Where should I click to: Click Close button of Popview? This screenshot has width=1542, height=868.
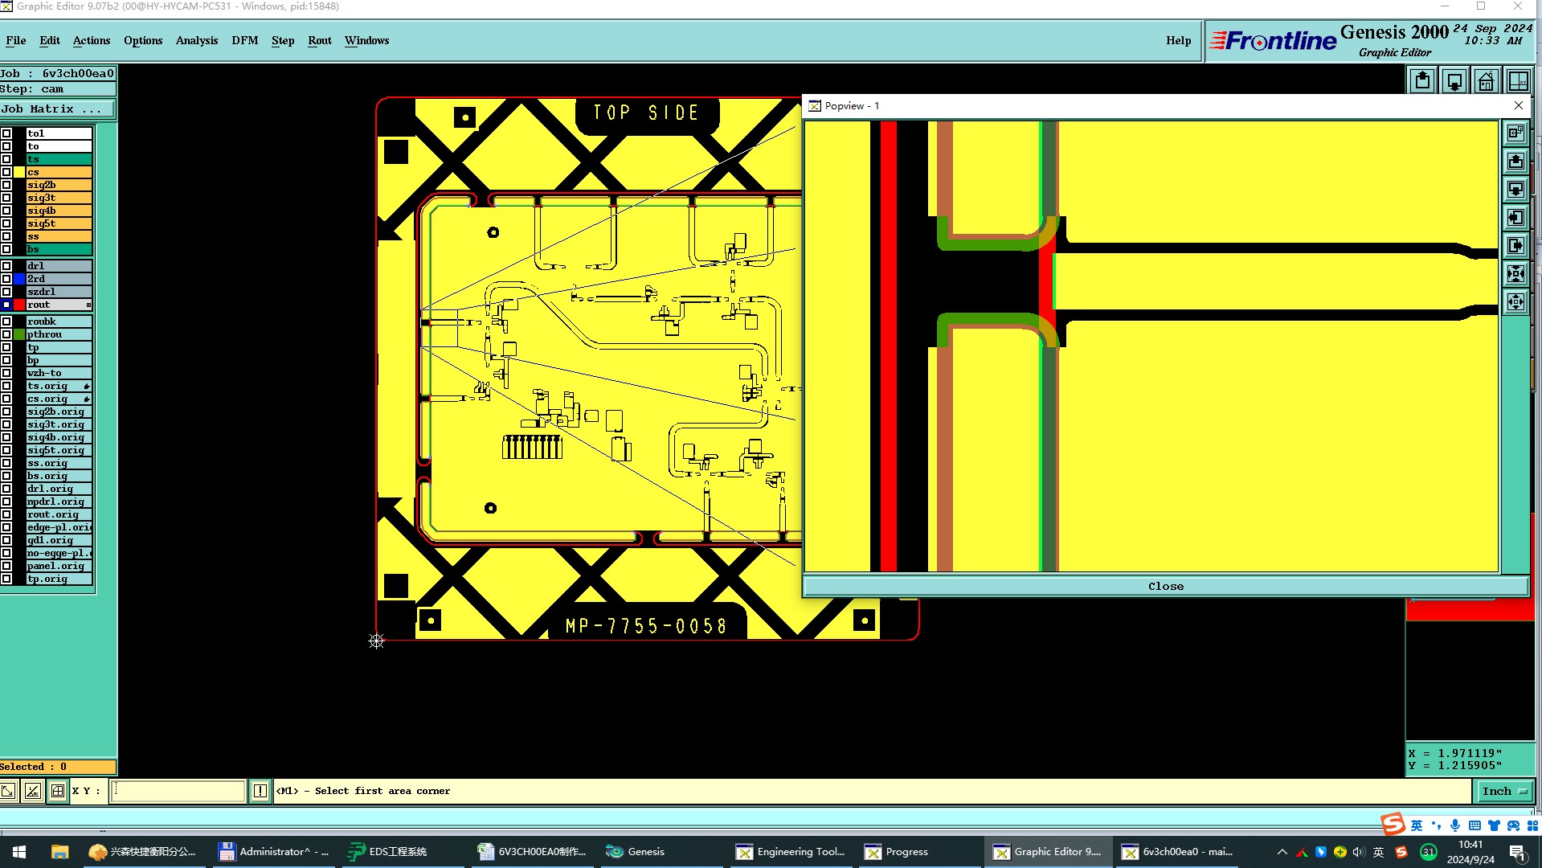click(1165, 586)
